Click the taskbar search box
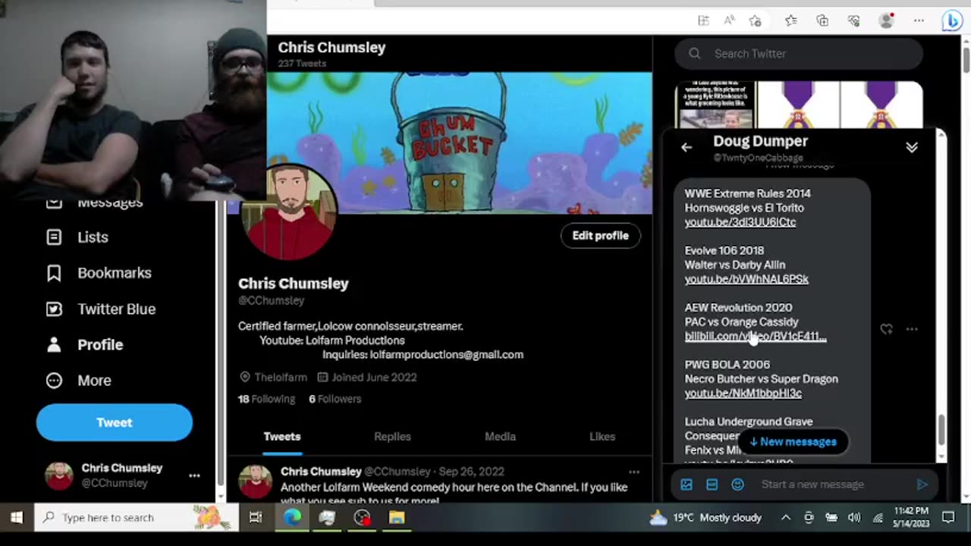The width and height of the screenshot is (971, 546). [x=135, y=518]
